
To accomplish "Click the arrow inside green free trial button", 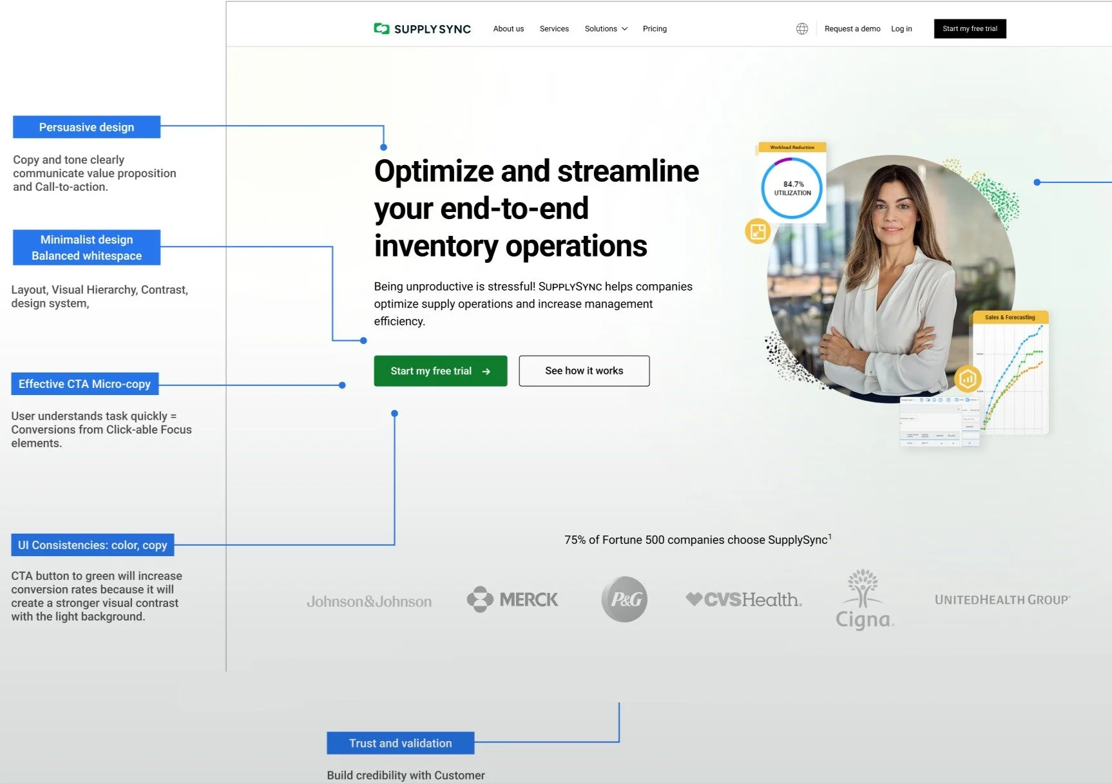I will click(486, 371).
